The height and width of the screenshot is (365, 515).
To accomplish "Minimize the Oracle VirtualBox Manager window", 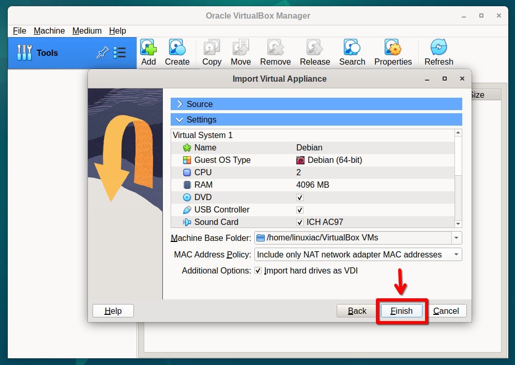I will pyautogui.click(x=464, y=16).
